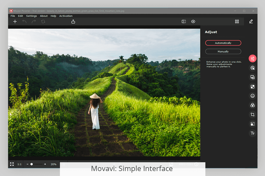Click the zoom in plus button

click(45, 164)
